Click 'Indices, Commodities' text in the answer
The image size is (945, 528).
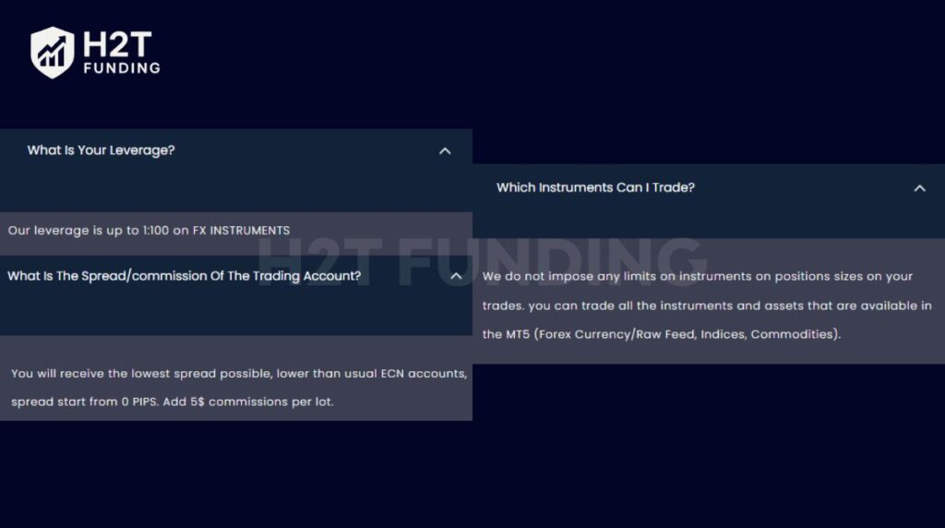(771, 334)
